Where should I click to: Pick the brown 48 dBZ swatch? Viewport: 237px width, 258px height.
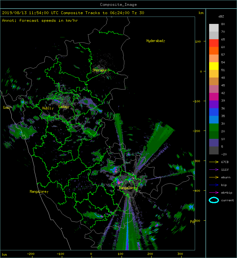pyautogui.click(x=214, y=81)
